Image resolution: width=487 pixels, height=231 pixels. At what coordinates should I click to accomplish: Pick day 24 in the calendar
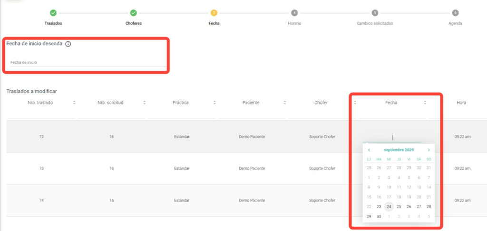pyautogui.click(x=389, y=207)
